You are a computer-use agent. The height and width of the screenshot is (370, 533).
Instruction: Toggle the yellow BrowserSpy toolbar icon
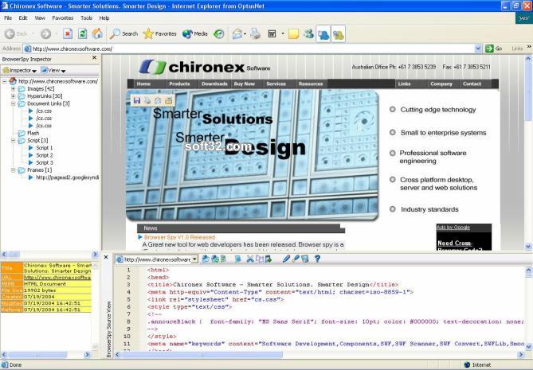pos(339,34)
